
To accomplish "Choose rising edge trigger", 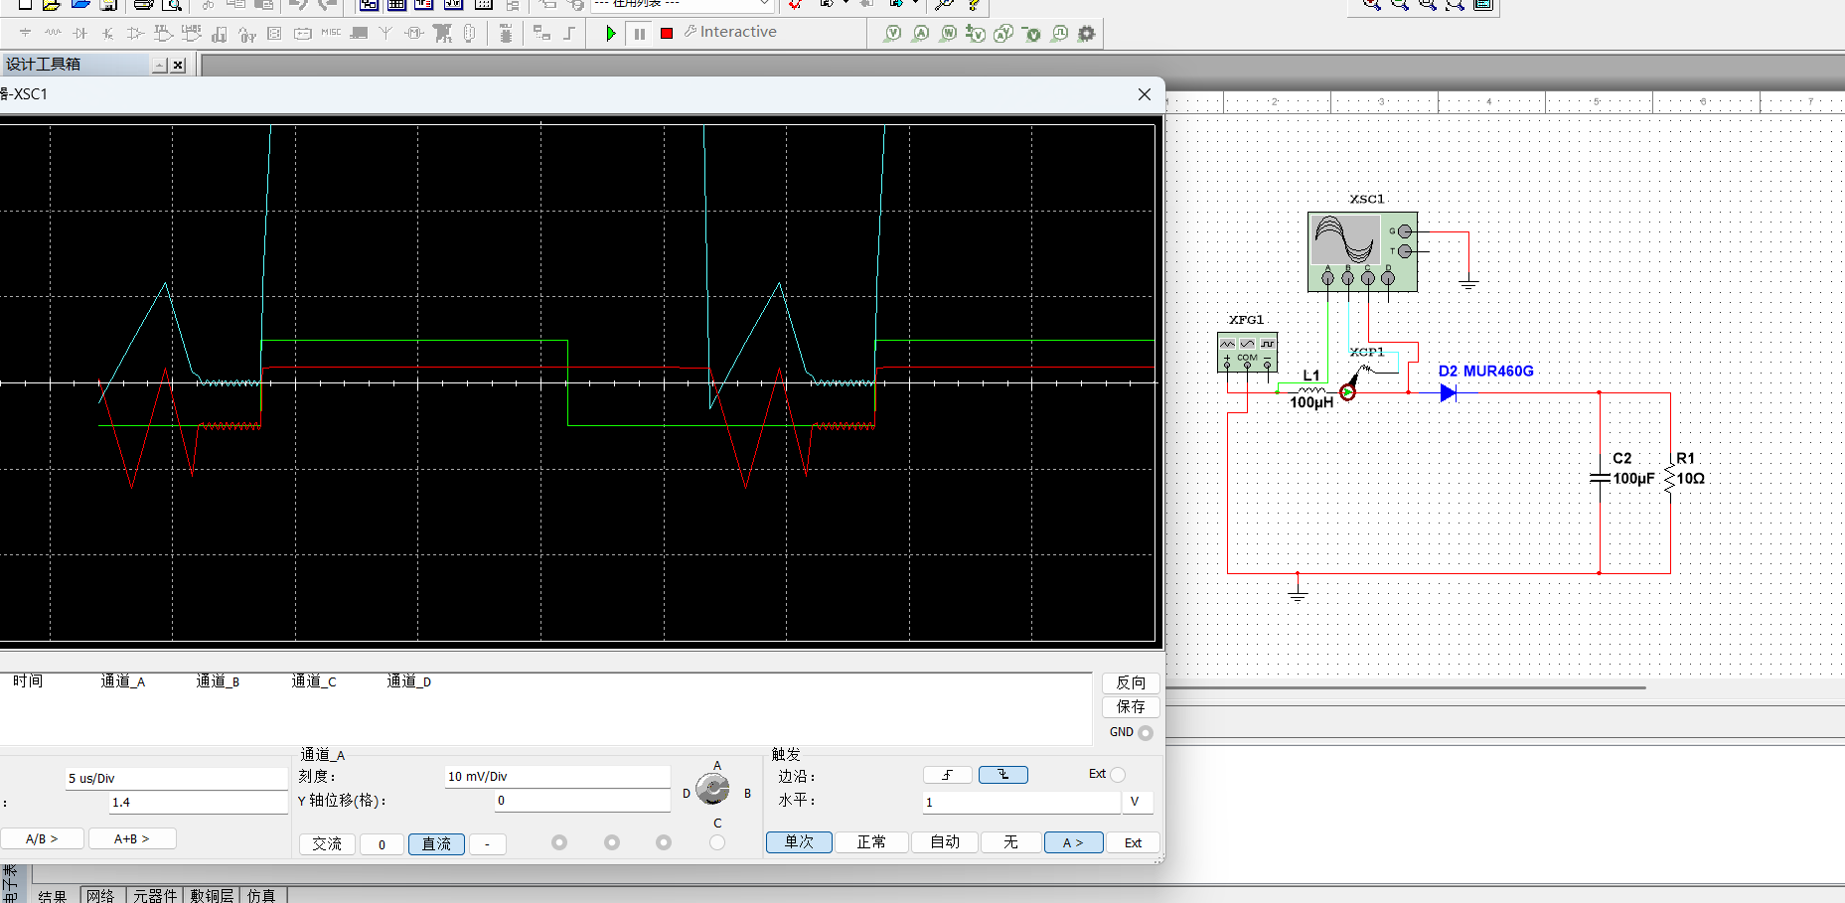I will [x=948, y=775].
